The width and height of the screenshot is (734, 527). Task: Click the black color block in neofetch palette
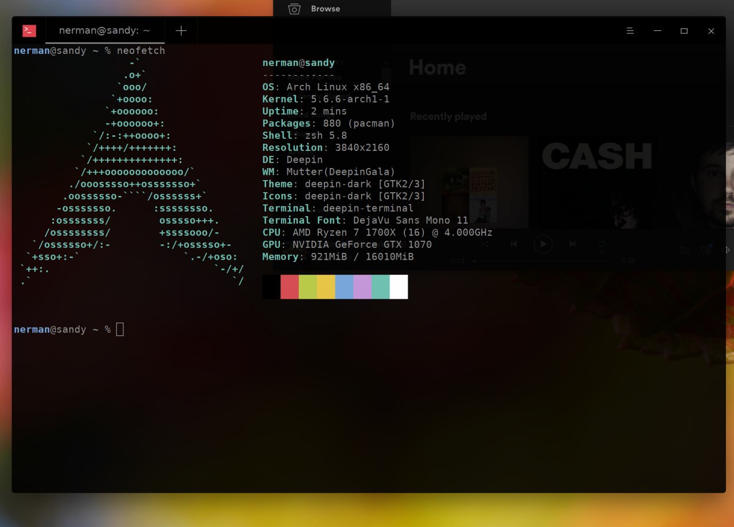pyautogui.click(x=271, y=287)
